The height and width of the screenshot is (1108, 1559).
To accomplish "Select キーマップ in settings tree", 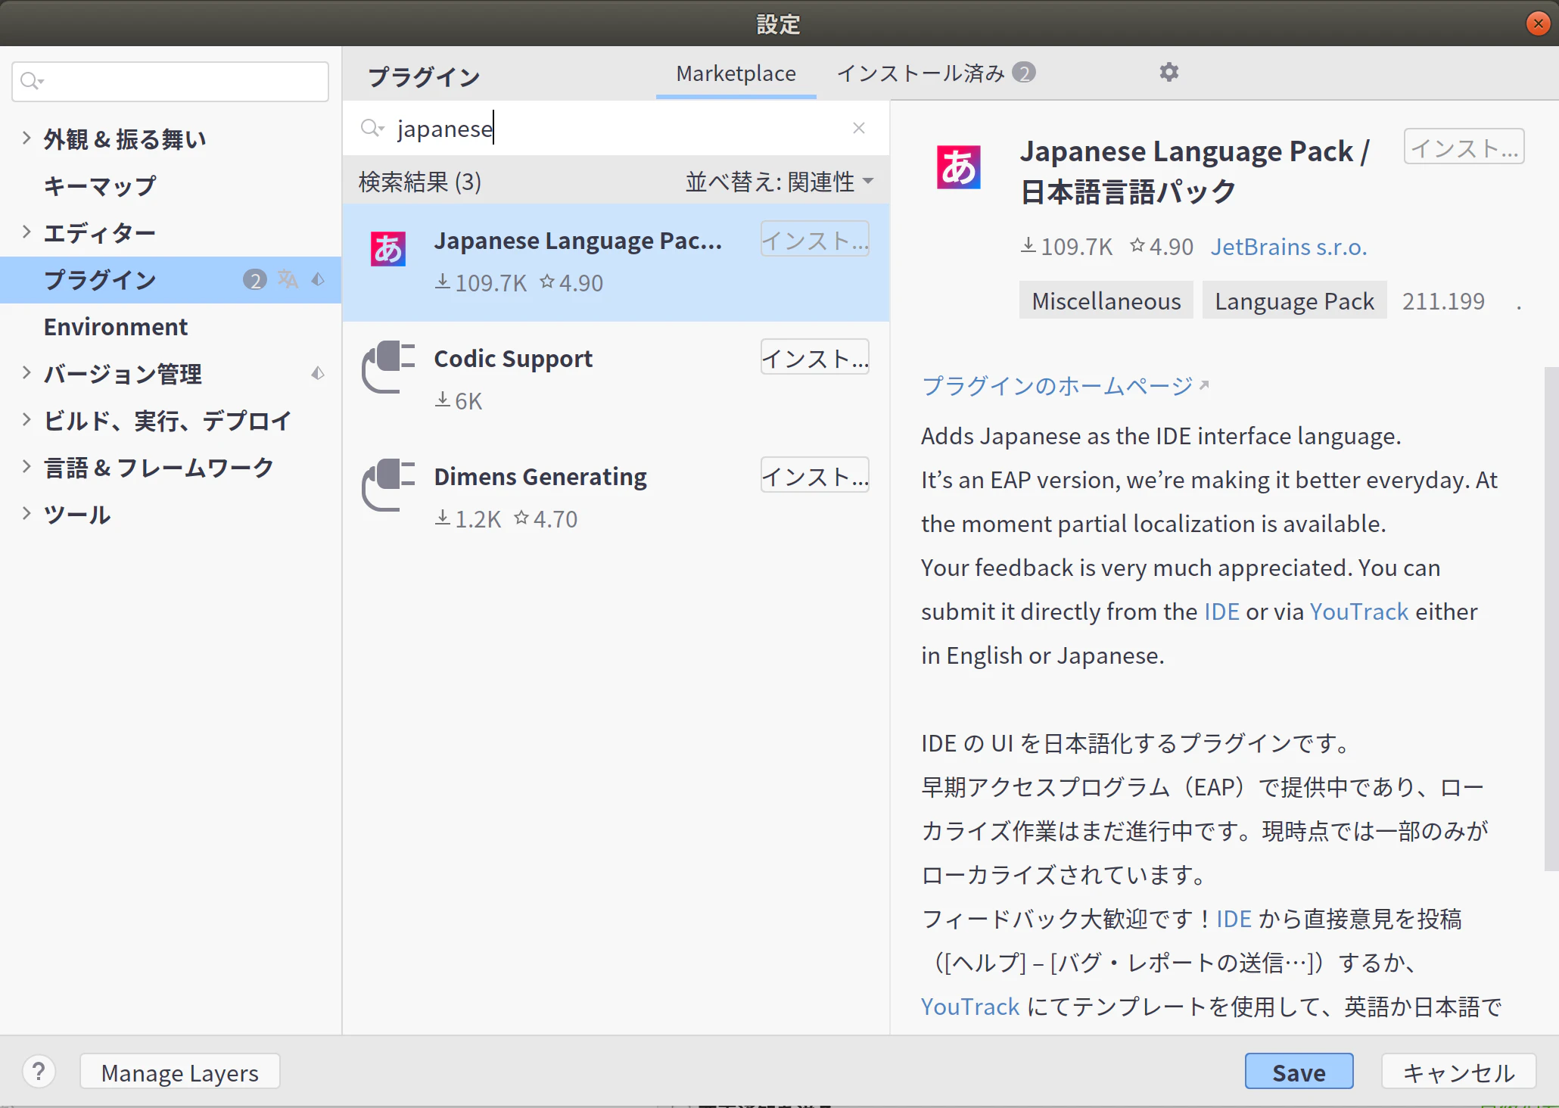I will coord(100,185).
